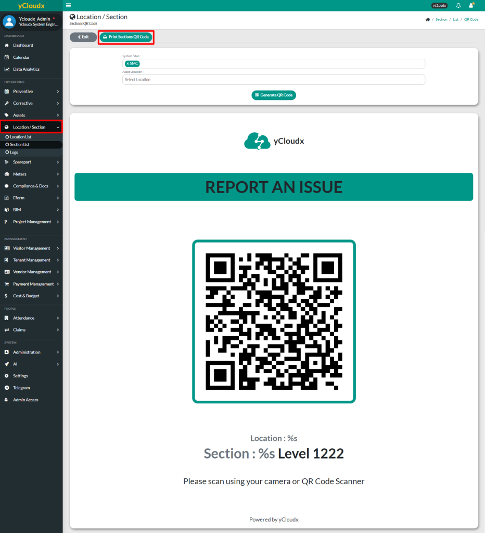Click the QR code image

pos(274,322)
